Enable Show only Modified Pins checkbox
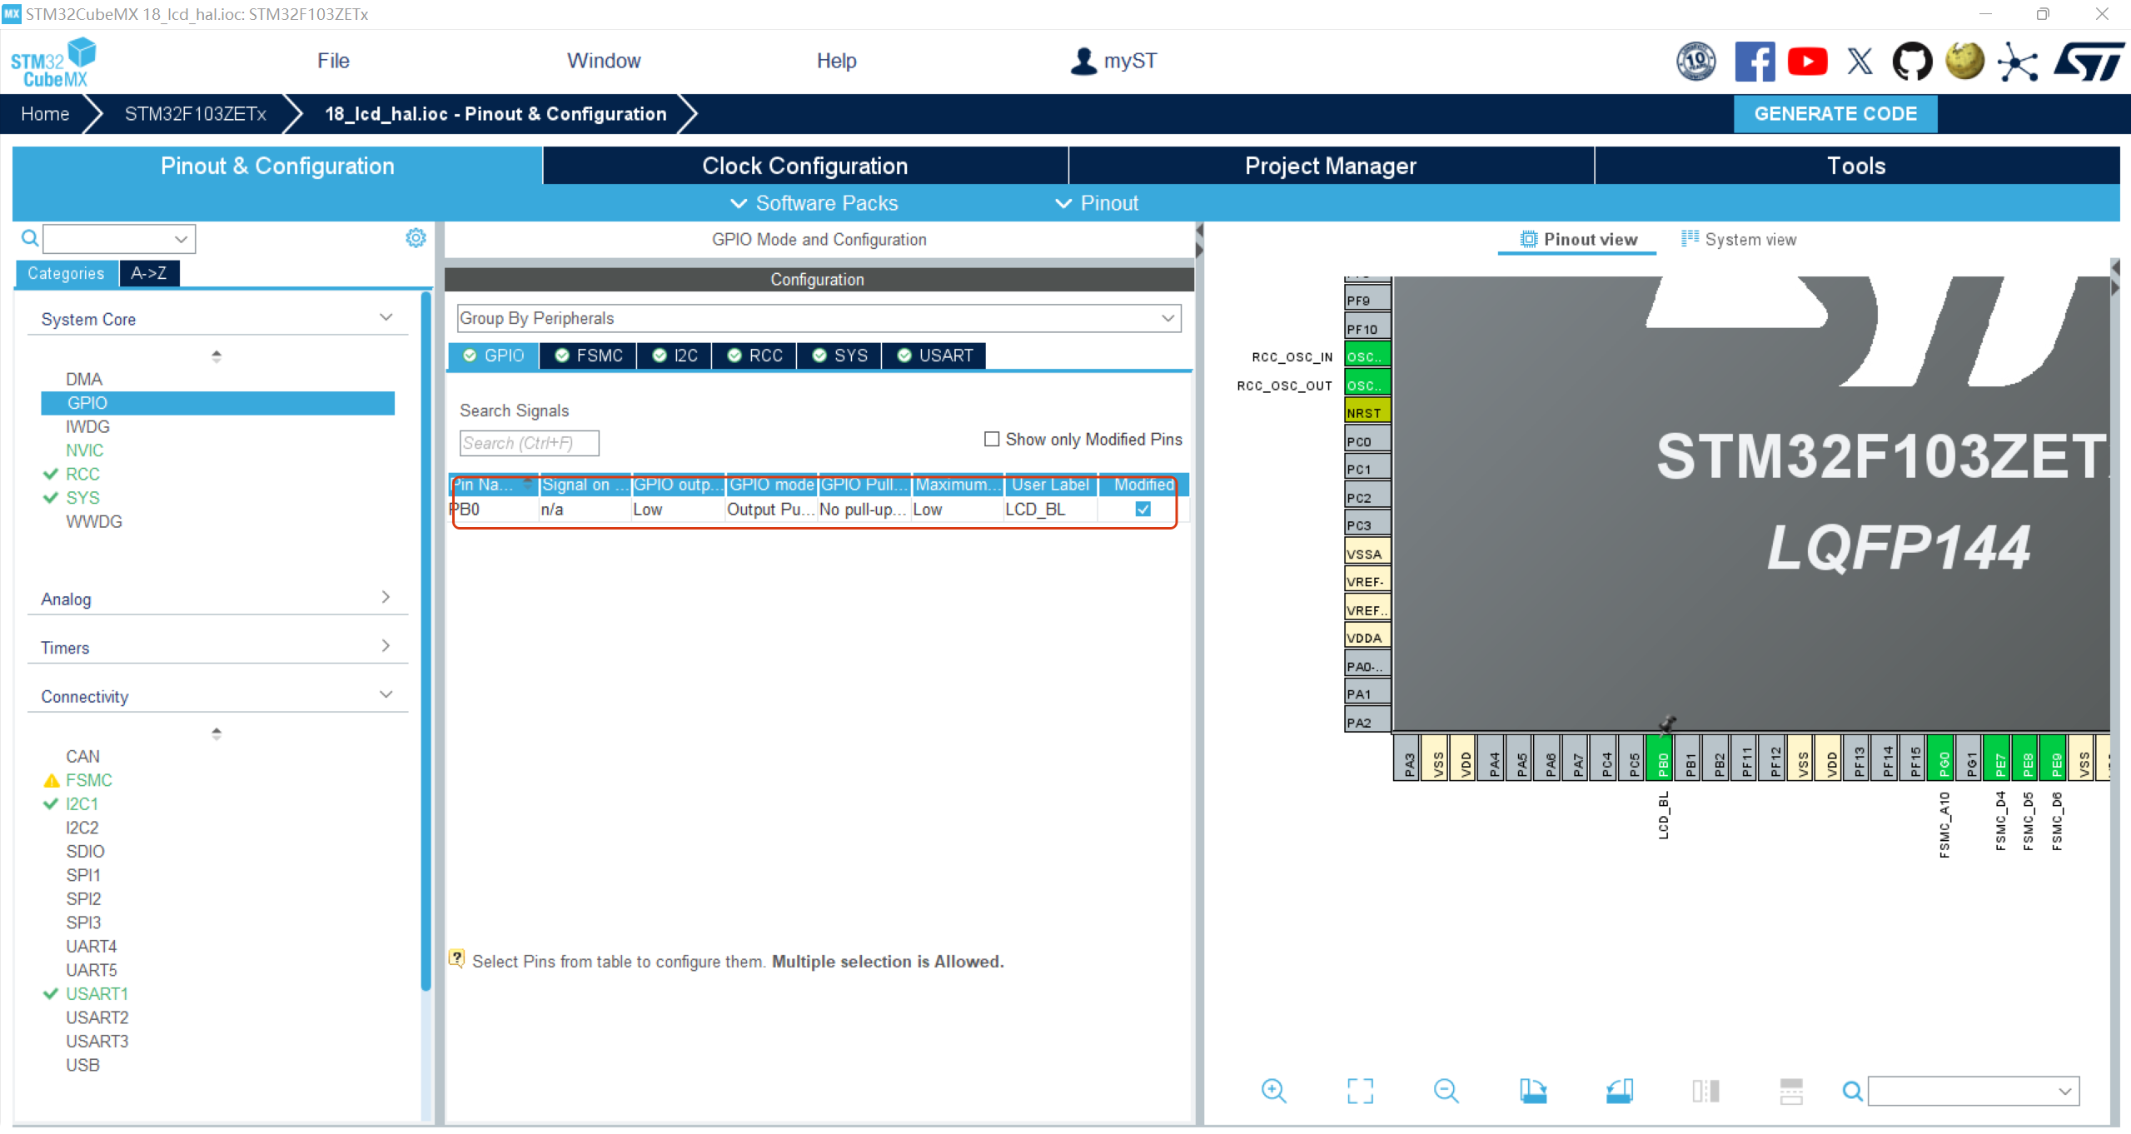 point(992,439)
